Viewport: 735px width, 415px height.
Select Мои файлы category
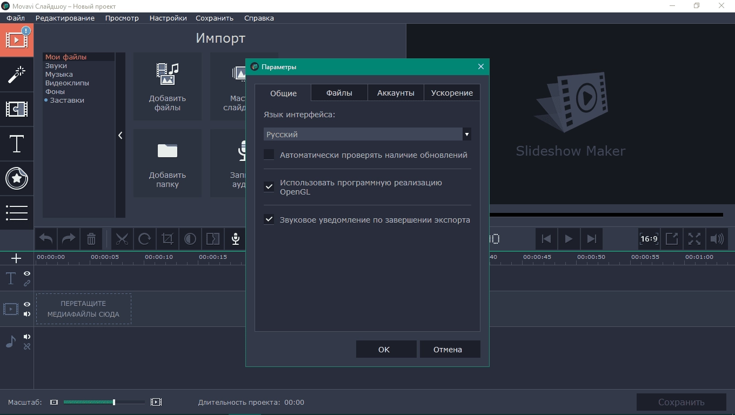click(66, 57)
